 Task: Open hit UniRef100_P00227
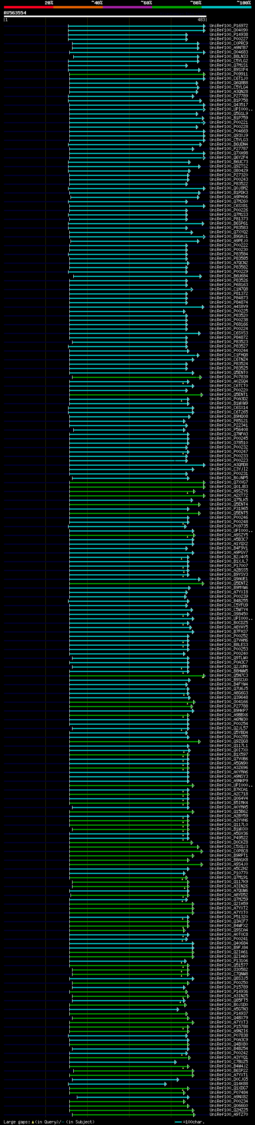(228, 39)
